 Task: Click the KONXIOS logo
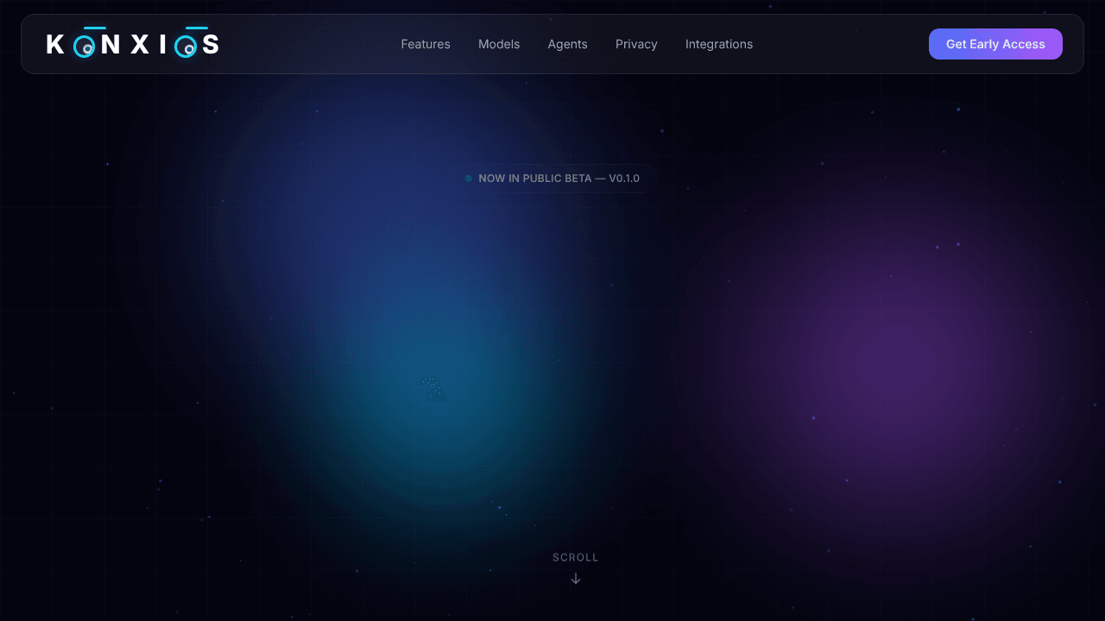coord(132,43)
